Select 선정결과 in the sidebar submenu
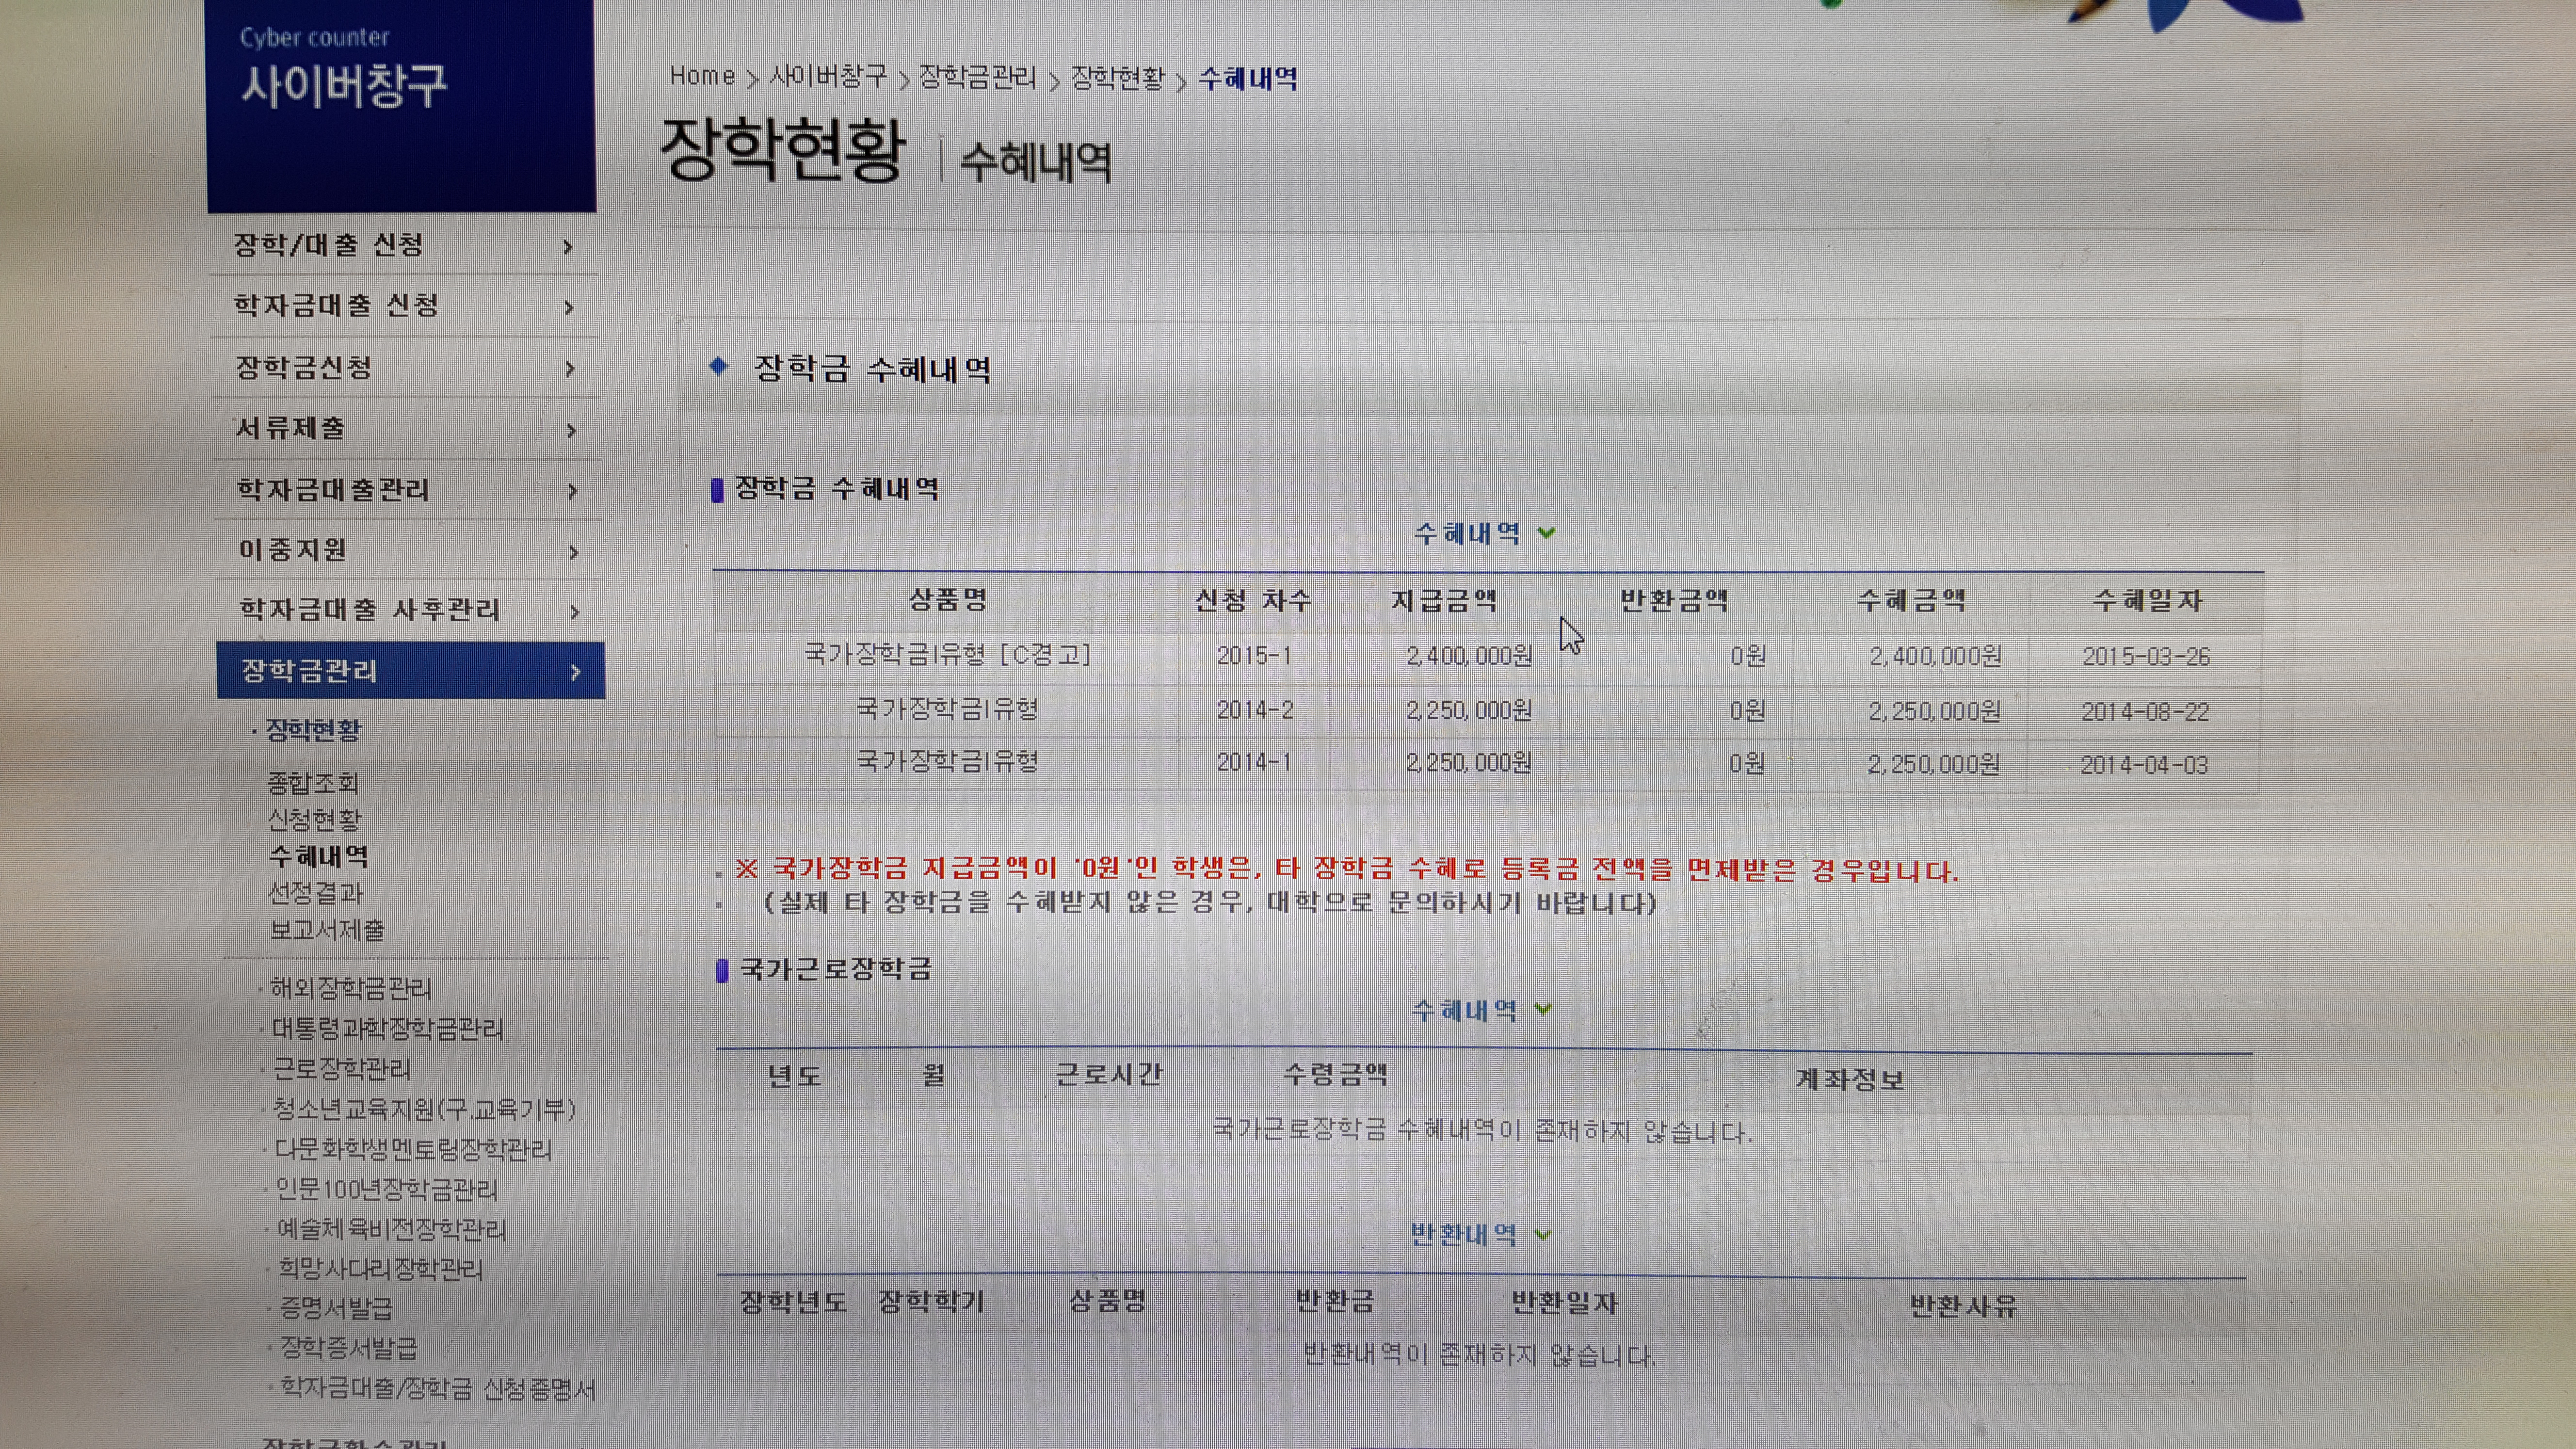Viewport: 2576px width, 1449px height. click(x=316, y=892)
